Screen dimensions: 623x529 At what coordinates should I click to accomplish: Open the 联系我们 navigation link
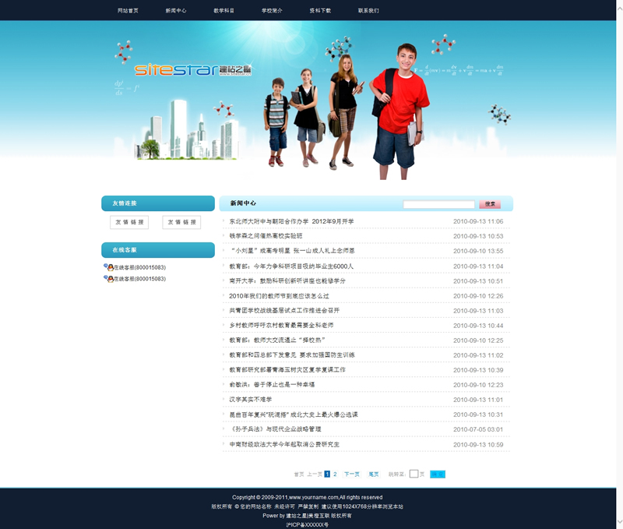(x=368, y=11)
